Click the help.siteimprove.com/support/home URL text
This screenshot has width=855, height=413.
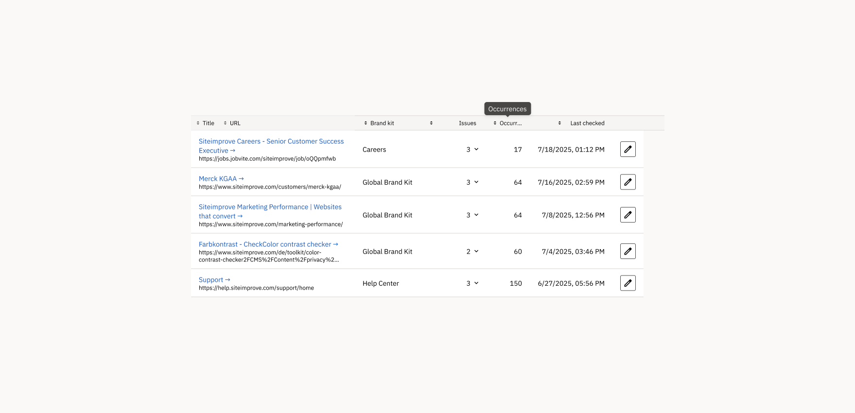(x=256, y=288)
